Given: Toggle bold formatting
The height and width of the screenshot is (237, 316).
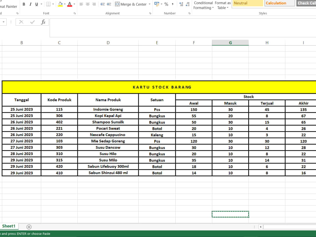Looking at the screenshot, I should point(24,4).
